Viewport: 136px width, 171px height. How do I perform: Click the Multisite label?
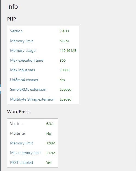pos(17,133)
